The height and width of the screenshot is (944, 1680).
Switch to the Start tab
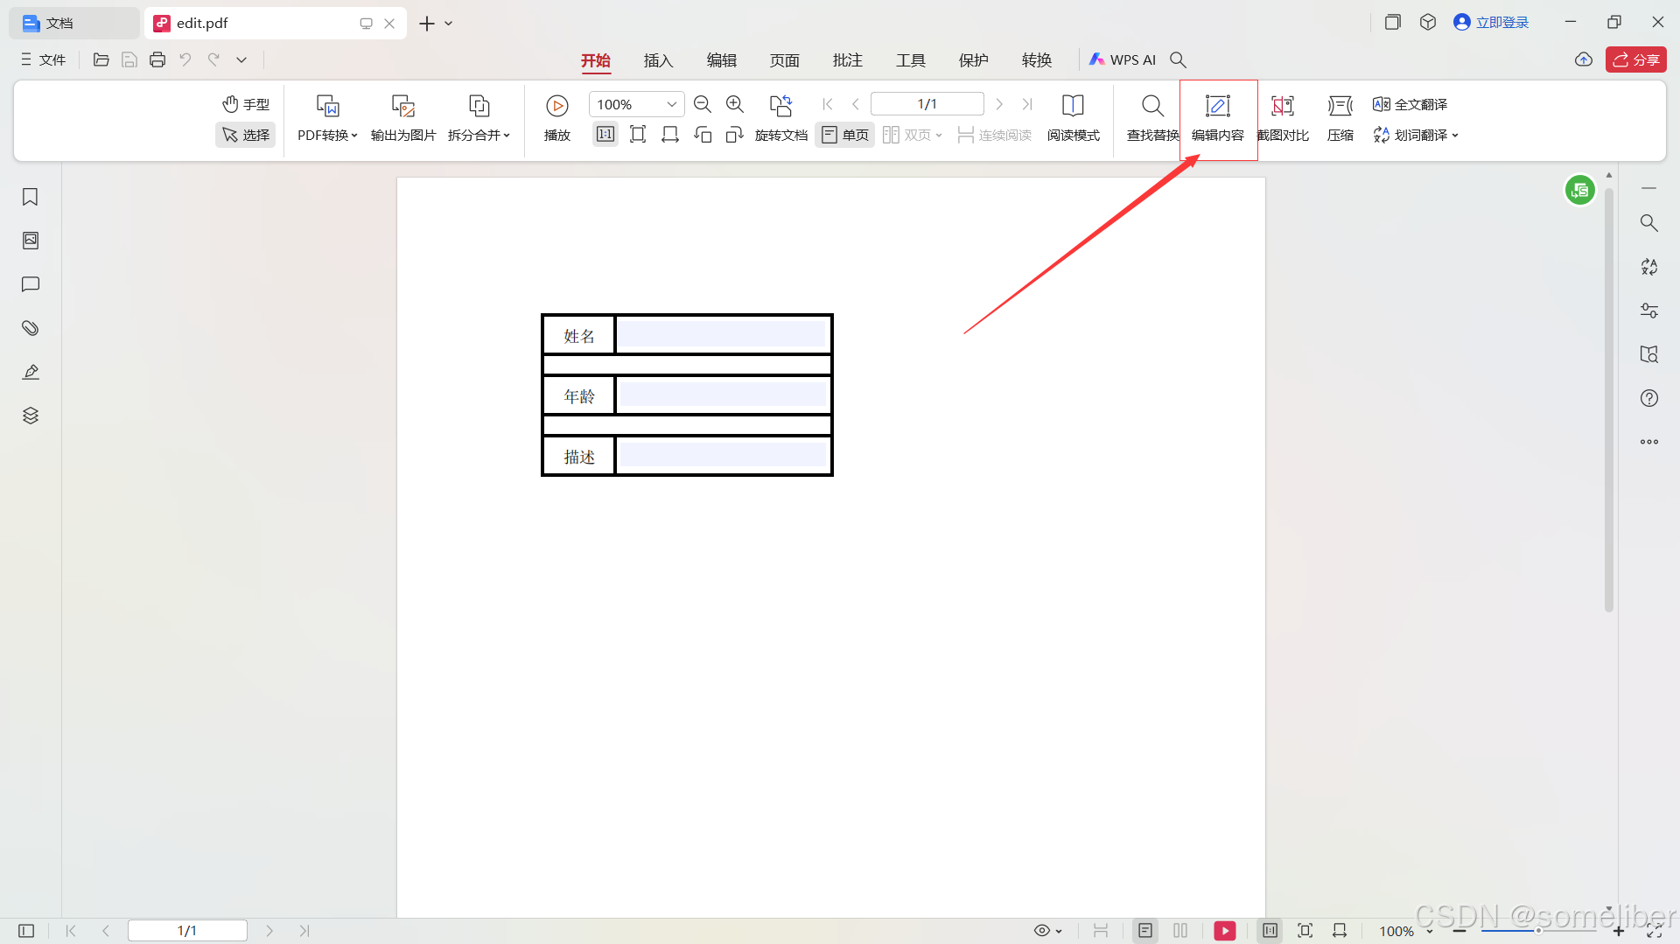coord(596,60)
